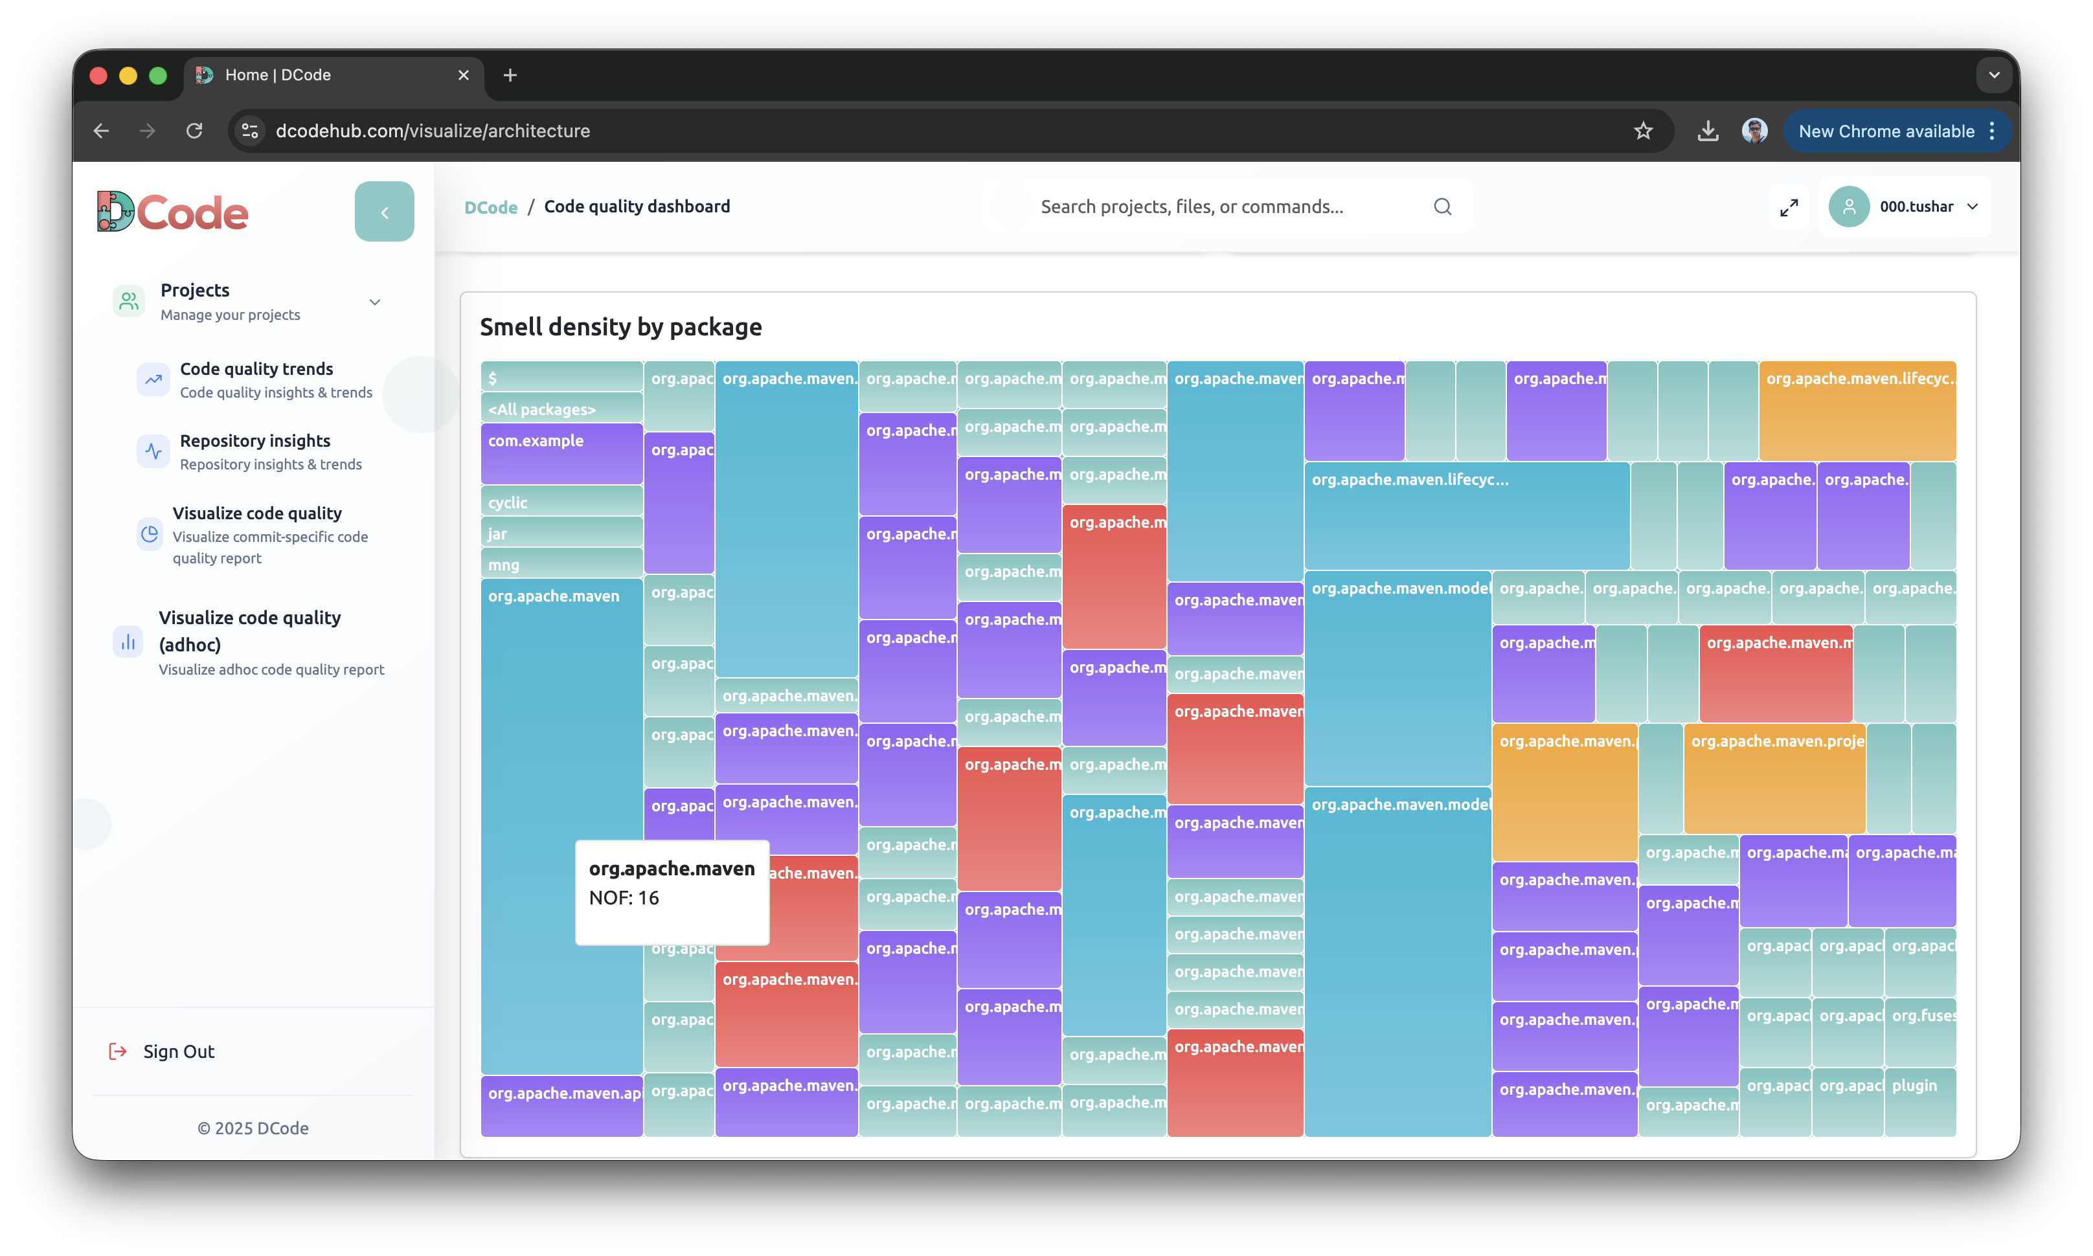This screenshot has height=1256, width=2093.
Task: Click the Sign Out logout icon
Action: point(118,1051)
